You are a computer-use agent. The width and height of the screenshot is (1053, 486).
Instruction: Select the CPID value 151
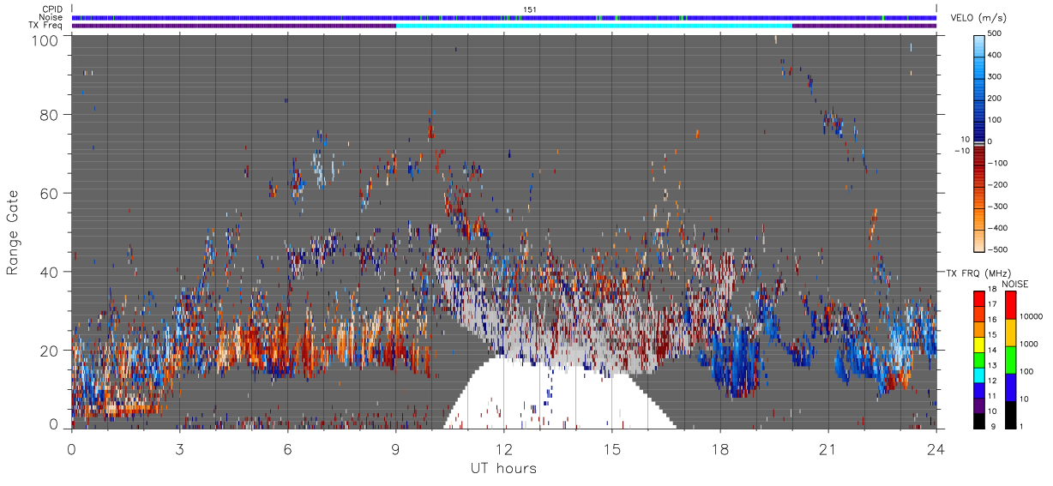click(529, 9)
